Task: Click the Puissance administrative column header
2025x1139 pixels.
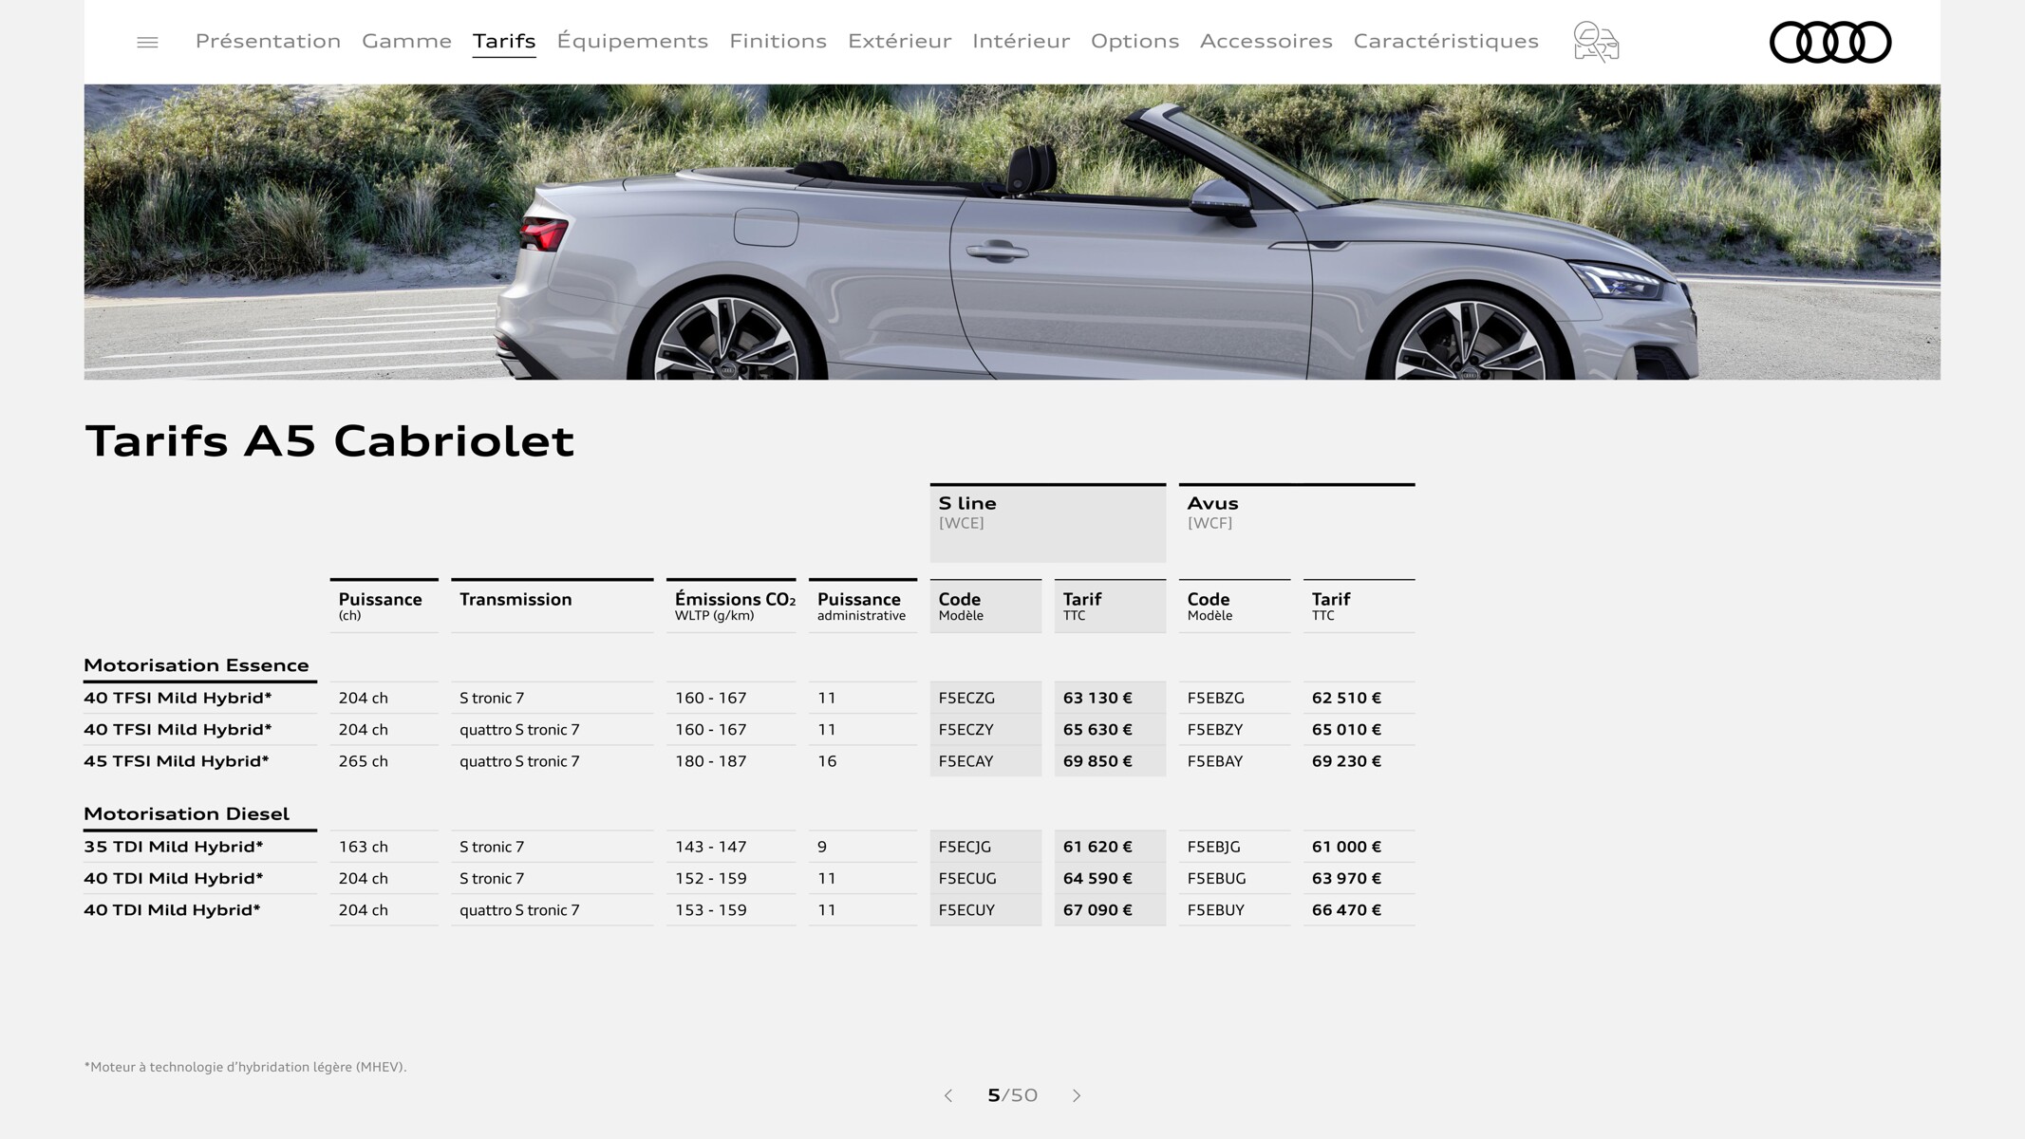Action: tap(861, 606)
